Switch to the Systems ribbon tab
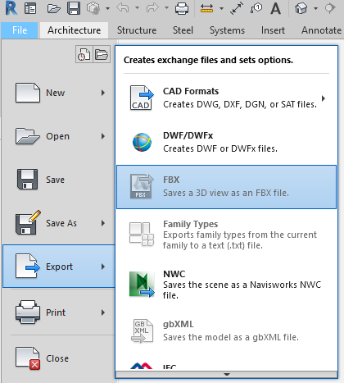 (x=227, y=30)
